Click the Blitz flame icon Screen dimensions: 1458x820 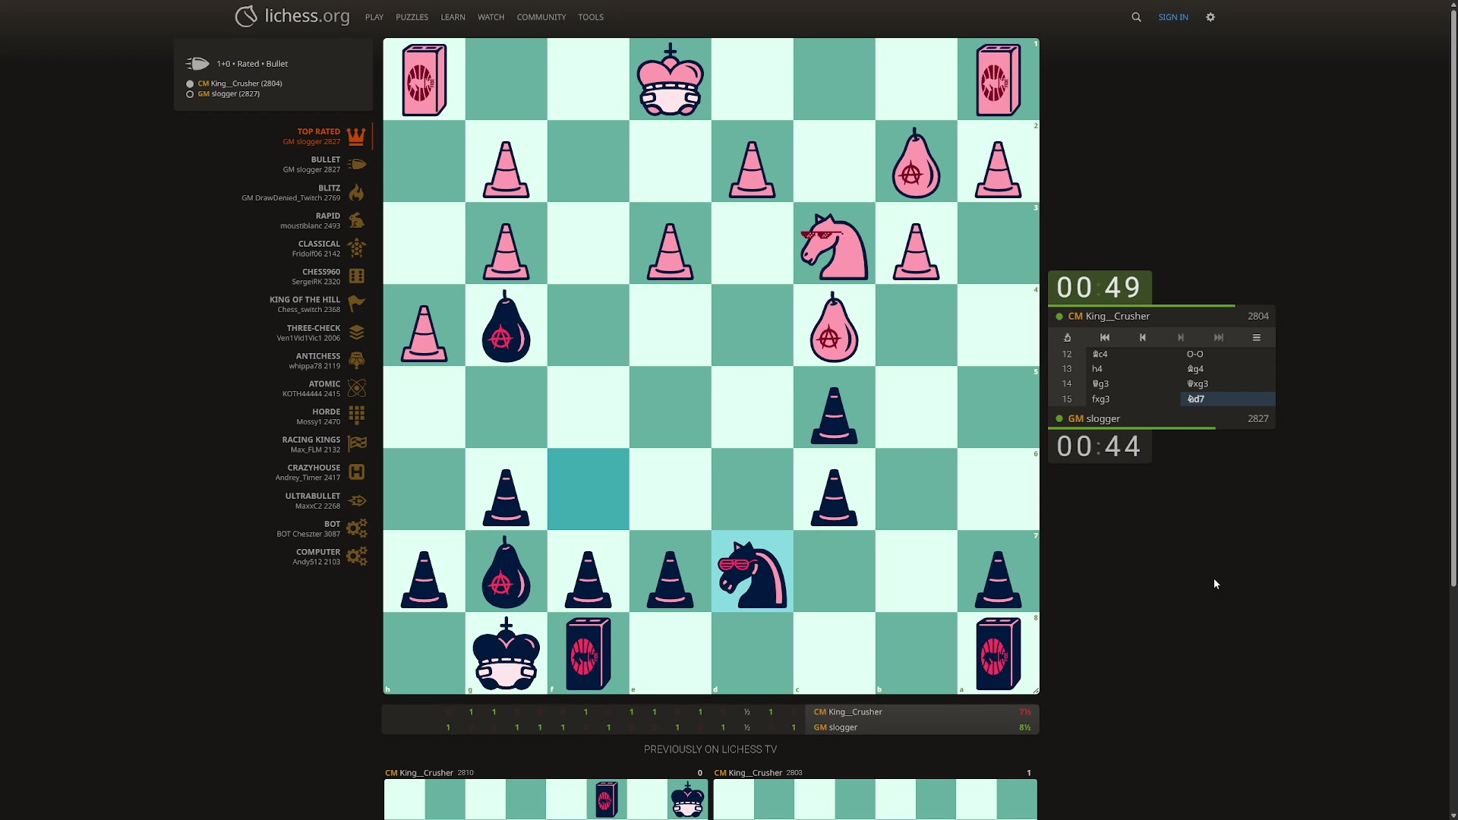coord(356,193)
